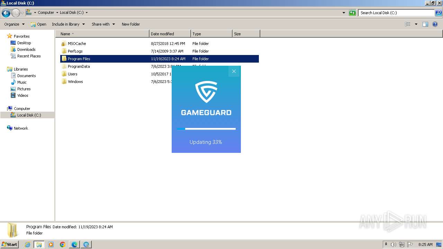Expand dropdown arrow after Computer breadcrumb
The width and height of the screenshot is (443, 249).
click(57, 13)
